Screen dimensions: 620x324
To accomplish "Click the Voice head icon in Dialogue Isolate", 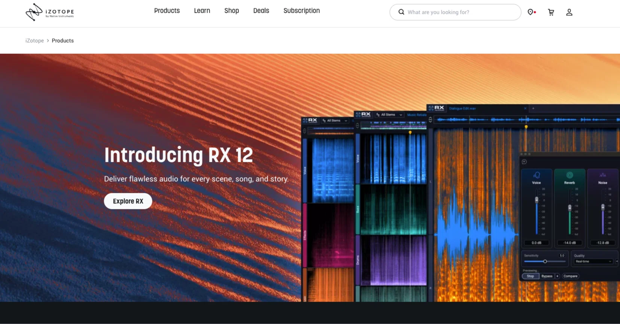I will [x=537, y=175].
